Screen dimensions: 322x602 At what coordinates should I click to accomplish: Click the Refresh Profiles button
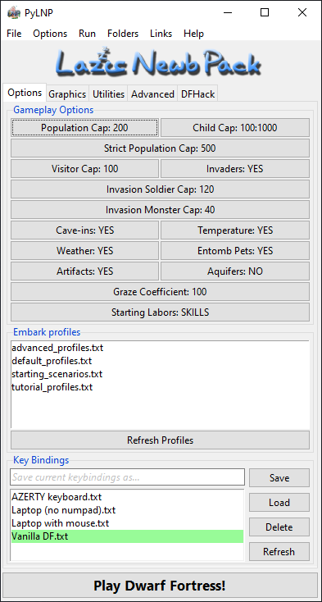click(160, 440)
